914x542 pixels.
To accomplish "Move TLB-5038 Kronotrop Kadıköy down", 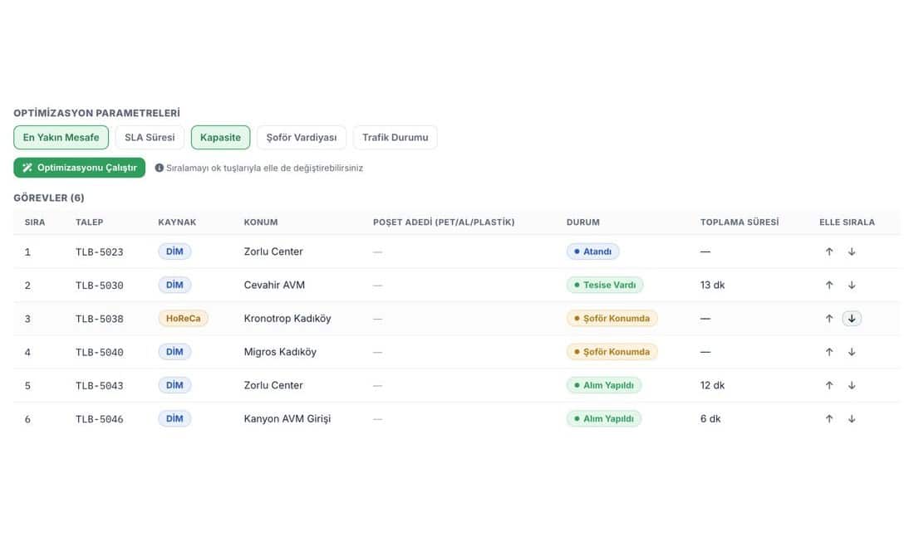I will coord(852,319).
